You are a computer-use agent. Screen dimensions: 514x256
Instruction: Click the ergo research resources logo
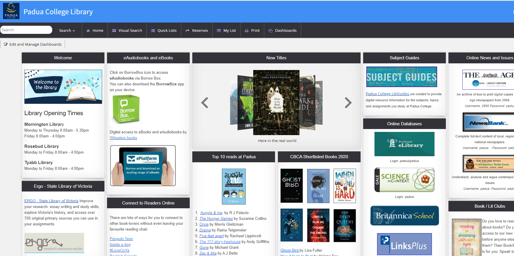(54, 243)
